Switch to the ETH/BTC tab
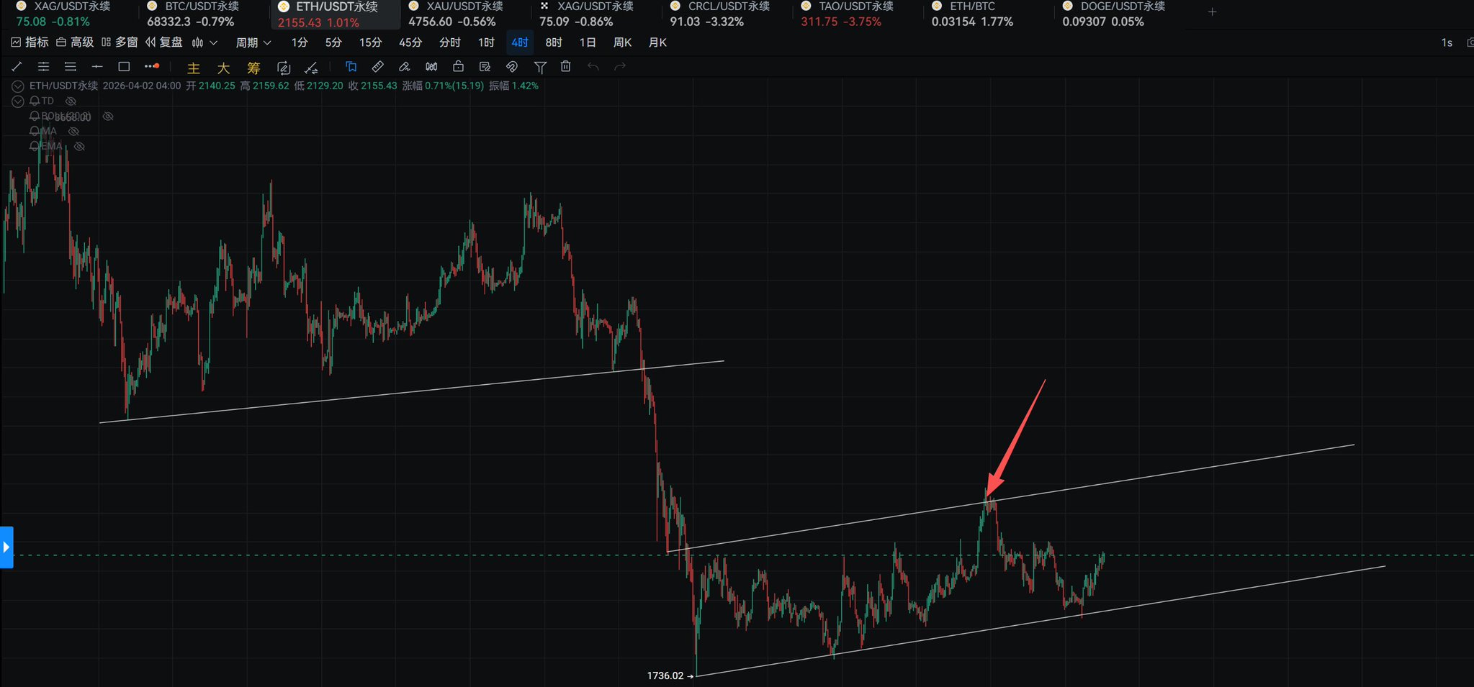The image size is (1474, 687). (972, 14)
